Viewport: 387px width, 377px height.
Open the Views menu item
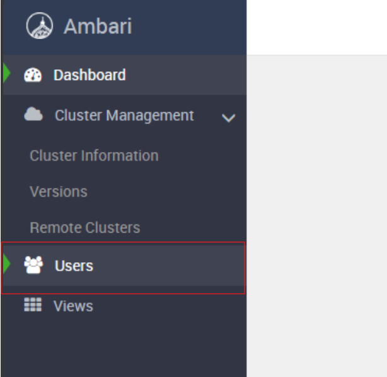(73, 306)
